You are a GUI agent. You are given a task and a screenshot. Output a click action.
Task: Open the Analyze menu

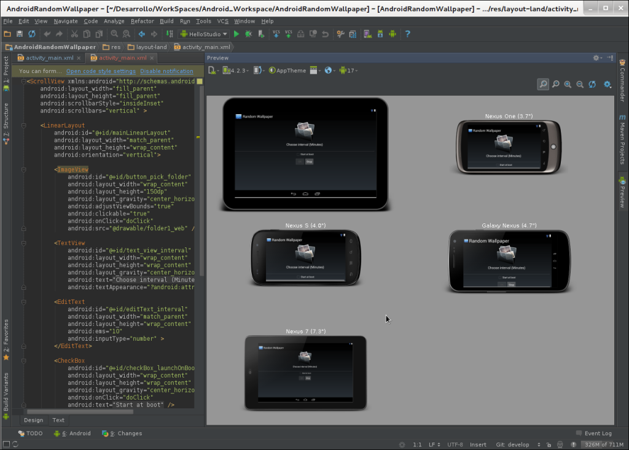point(114,21)
